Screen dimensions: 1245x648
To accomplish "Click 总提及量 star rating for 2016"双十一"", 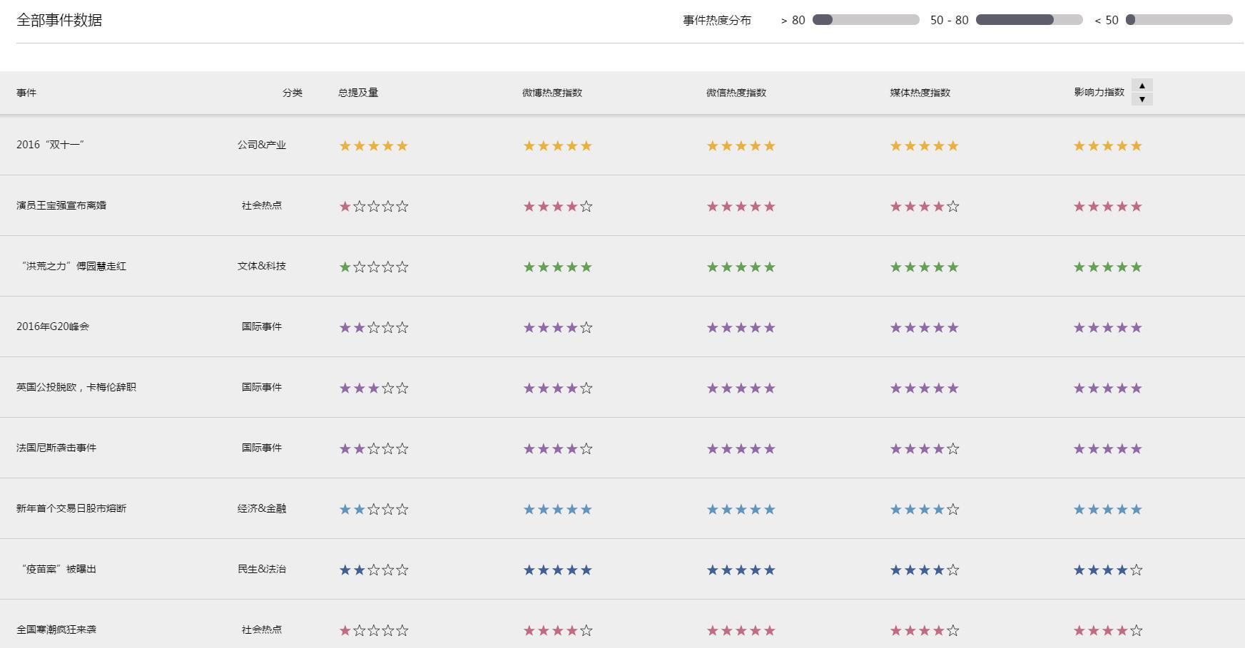I will pos(373,146).
